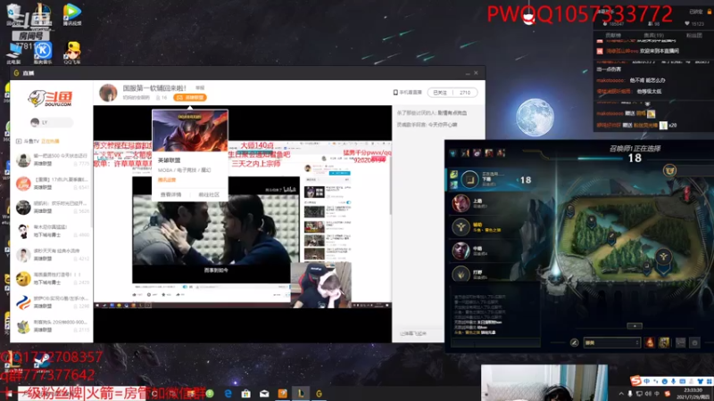Edit rune page with the pencil icon
The height and width of the screenshot is (401, 714).
tap(574, 343)
